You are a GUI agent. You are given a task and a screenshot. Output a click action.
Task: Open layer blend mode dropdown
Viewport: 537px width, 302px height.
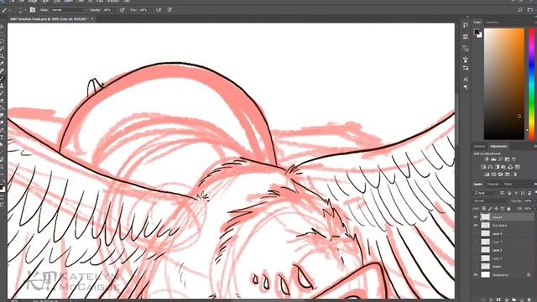(490, 200)
